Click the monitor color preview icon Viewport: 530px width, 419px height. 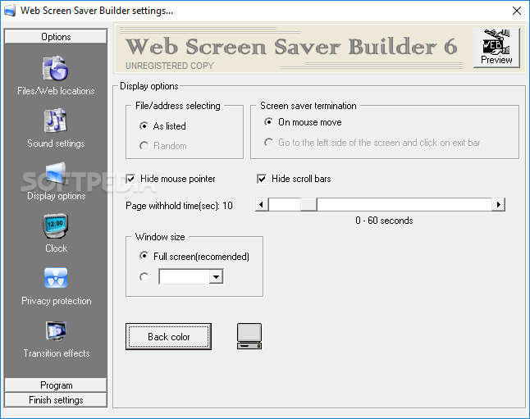tap(249, 336)
